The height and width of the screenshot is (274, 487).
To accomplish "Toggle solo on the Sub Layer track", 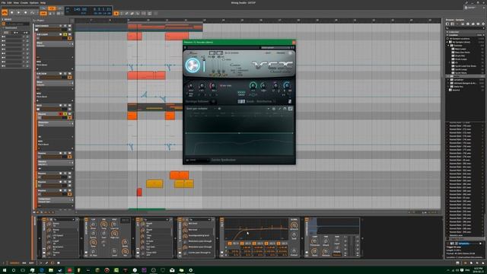I will coord(65,34).
